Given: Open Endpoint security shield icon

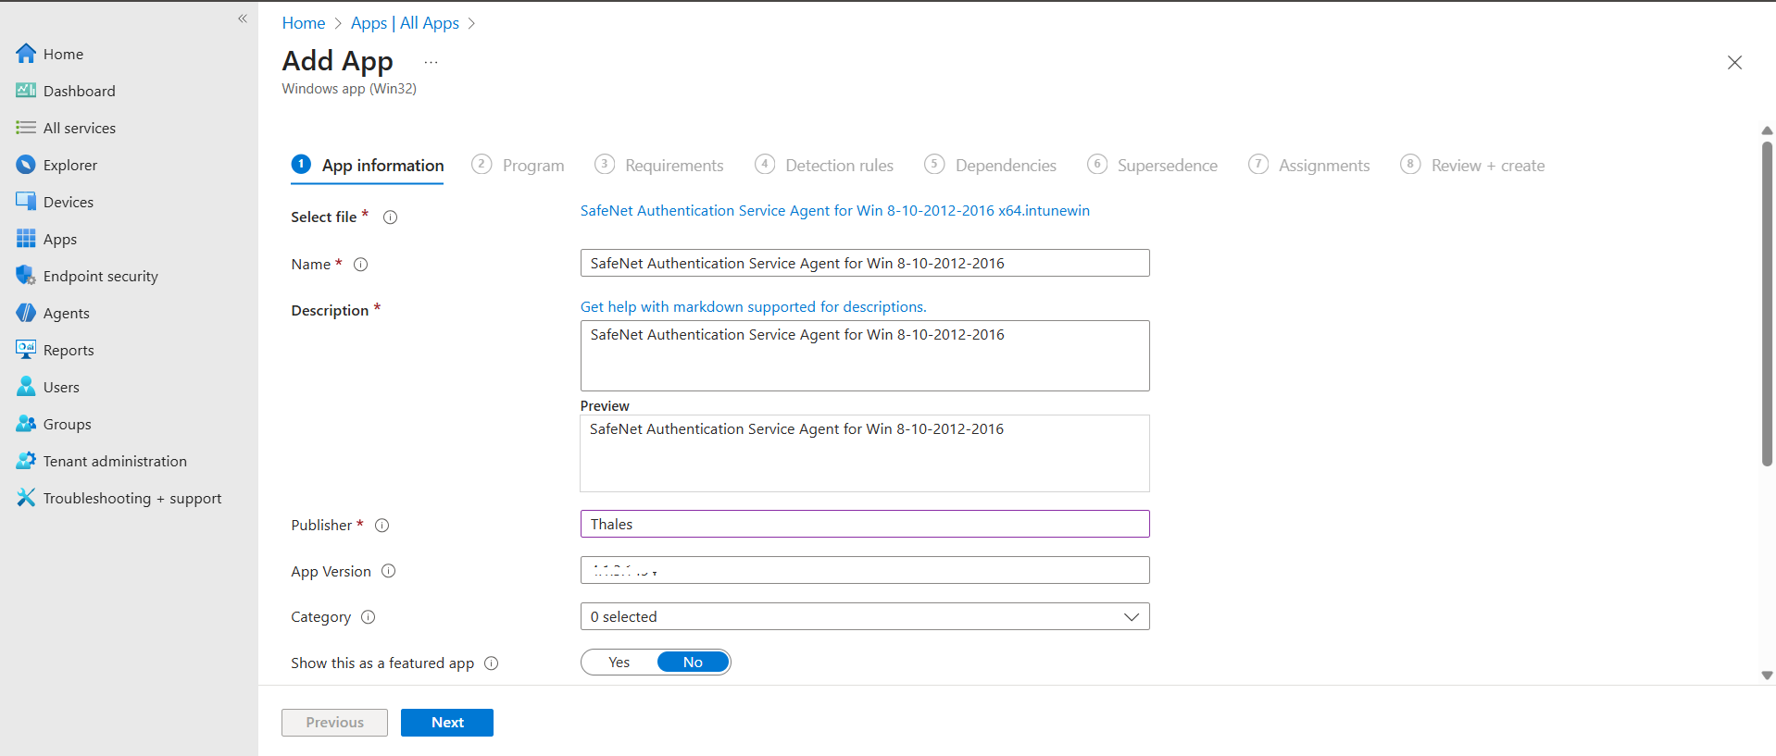Looking at the screenshot, I should (x=26, y=276).
